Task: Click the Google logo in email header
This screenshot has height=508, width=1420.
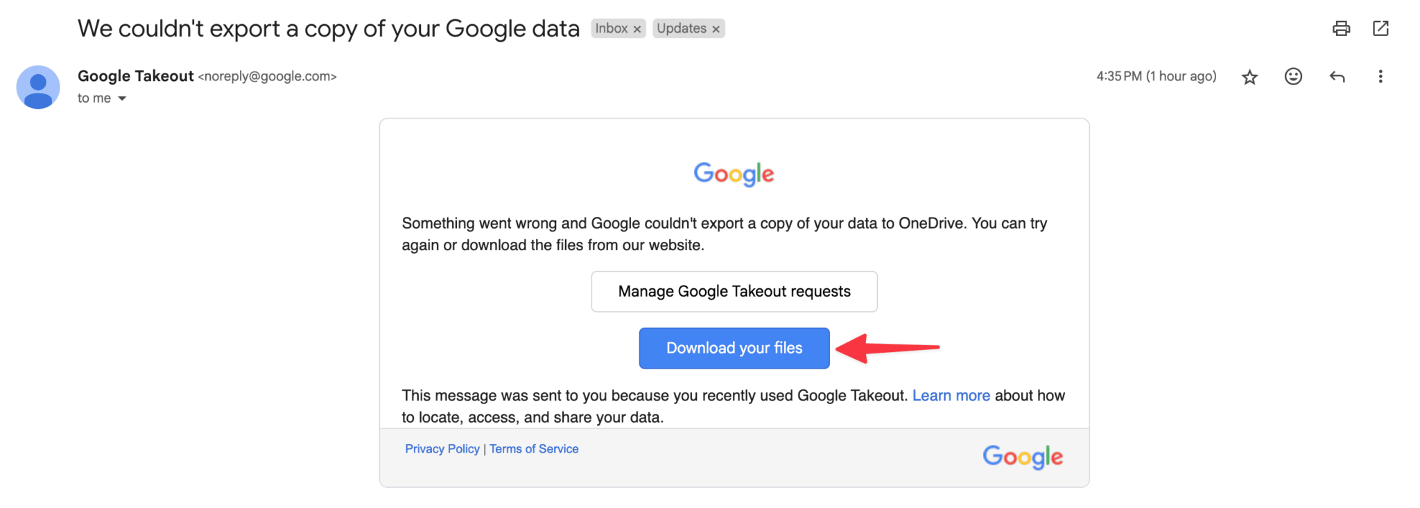Action: (734, 174)
